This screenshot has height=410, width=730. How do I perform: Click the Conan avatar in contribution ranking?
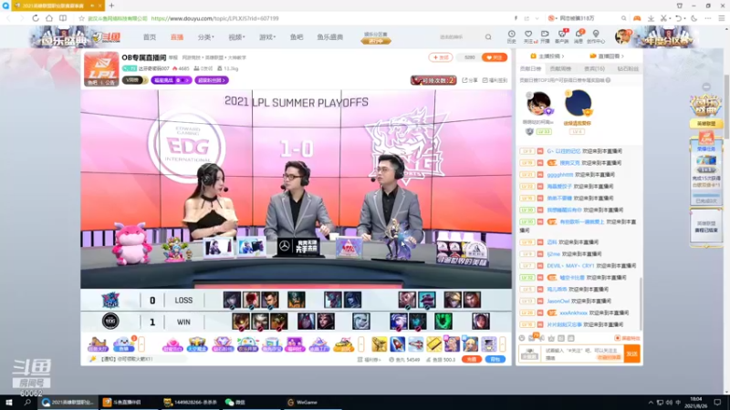click(x=538, y=103)
